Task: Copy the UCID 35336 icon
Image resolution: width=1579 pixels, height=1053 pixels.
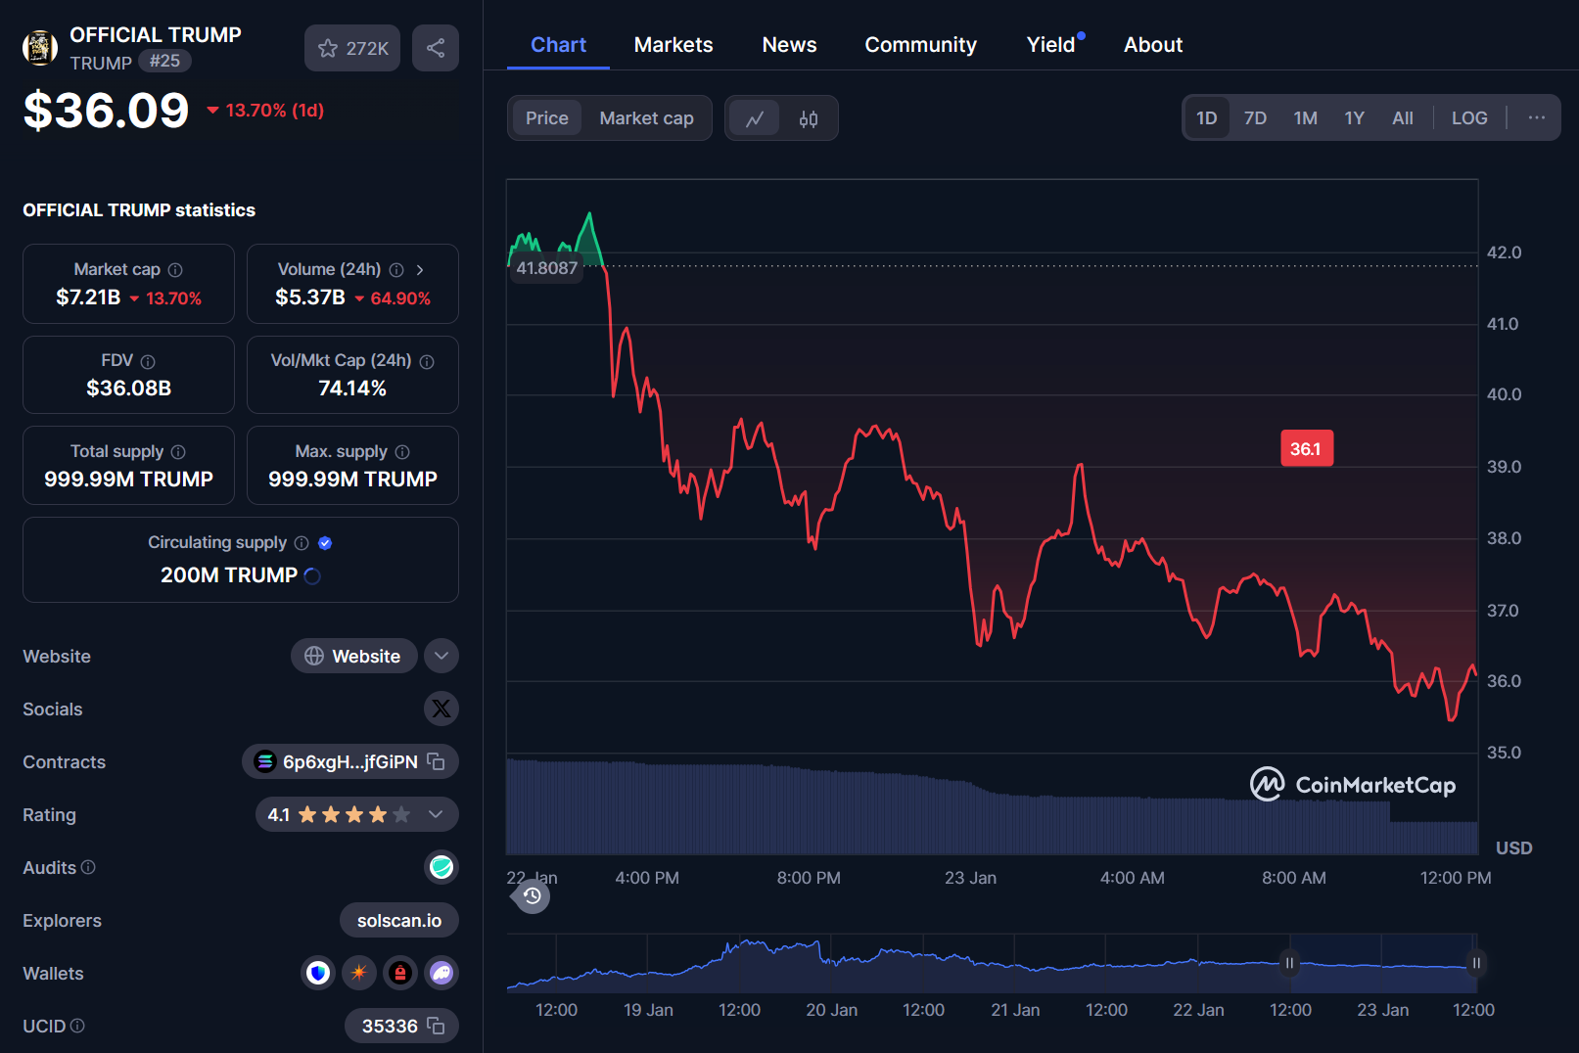Action: coord(437,1026)
